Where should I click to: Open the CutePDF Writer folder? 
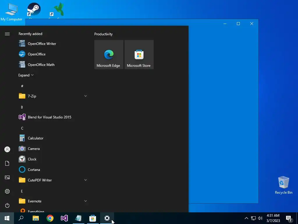pos(53,180)
